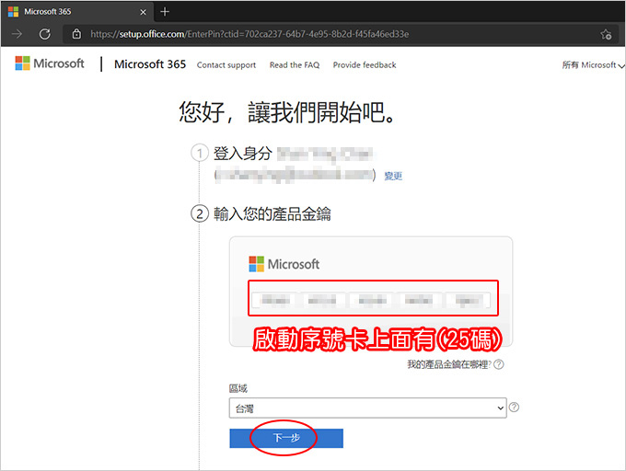Click the 下一步 next button
This screenshot has width=626, height=471.
click(x=286, y=438)
